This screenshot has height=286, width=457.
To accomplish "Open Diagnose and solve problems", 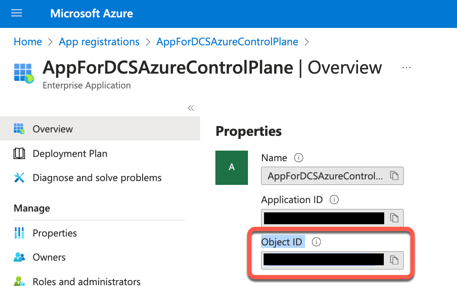I will [x=97, y=178].
